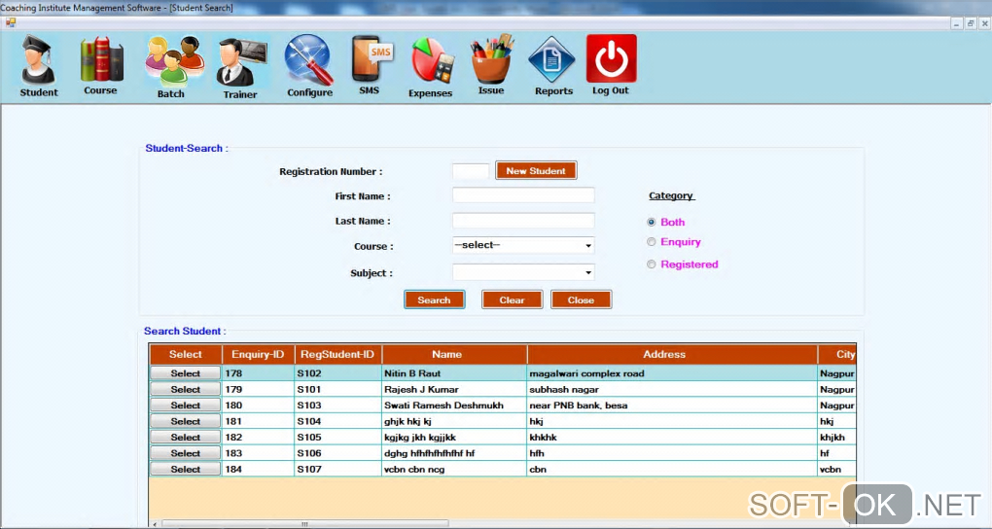
Task: Select row for Rajesh J Kumar
Action: point(186,389)
